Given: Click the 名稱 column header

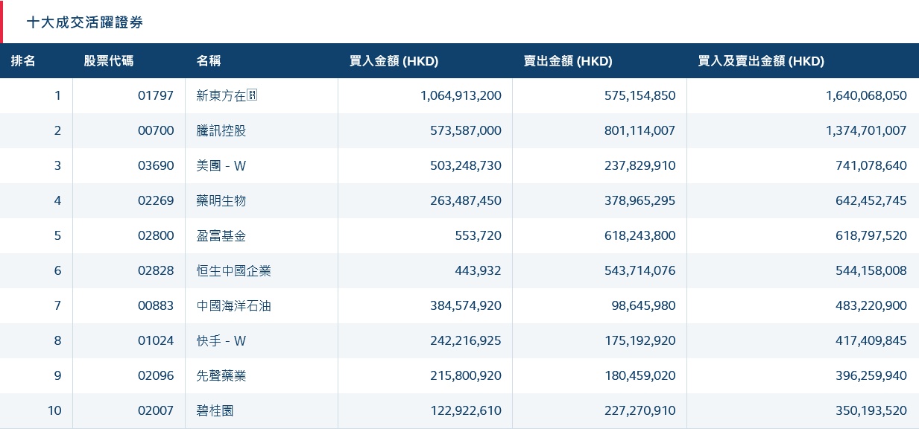Looking at the screenshot, I should pos(209,61).
